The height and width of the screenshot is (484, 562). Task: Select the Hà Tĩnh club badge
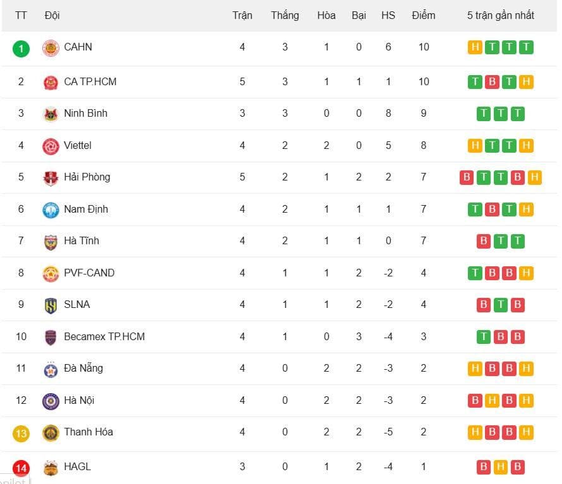coord(51,242)
